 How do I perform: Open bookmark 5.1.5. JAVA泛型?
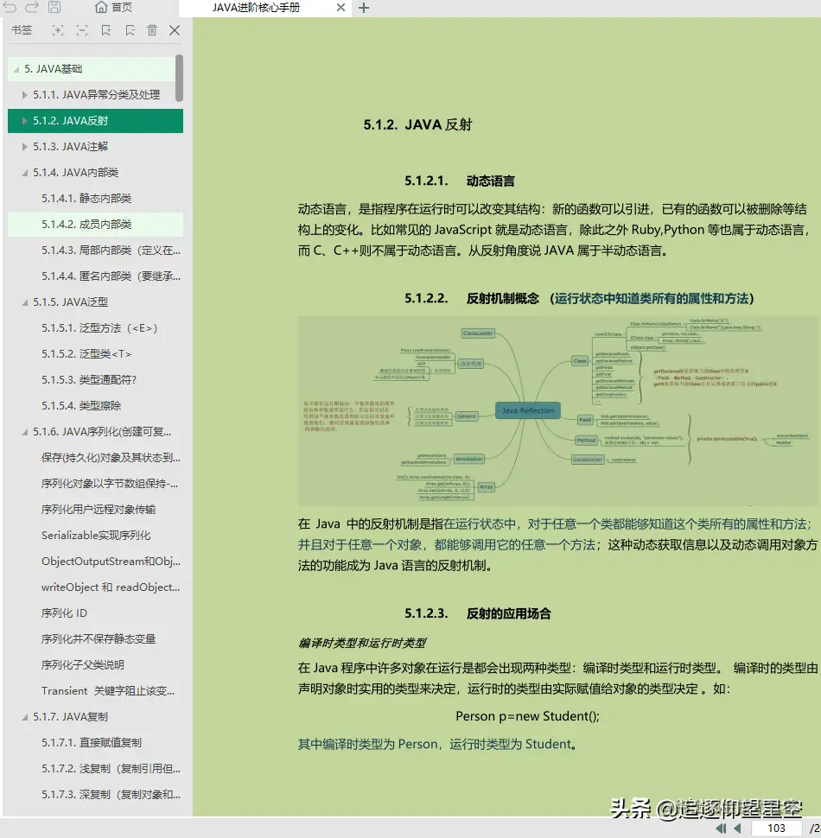[x=71, y=302]
